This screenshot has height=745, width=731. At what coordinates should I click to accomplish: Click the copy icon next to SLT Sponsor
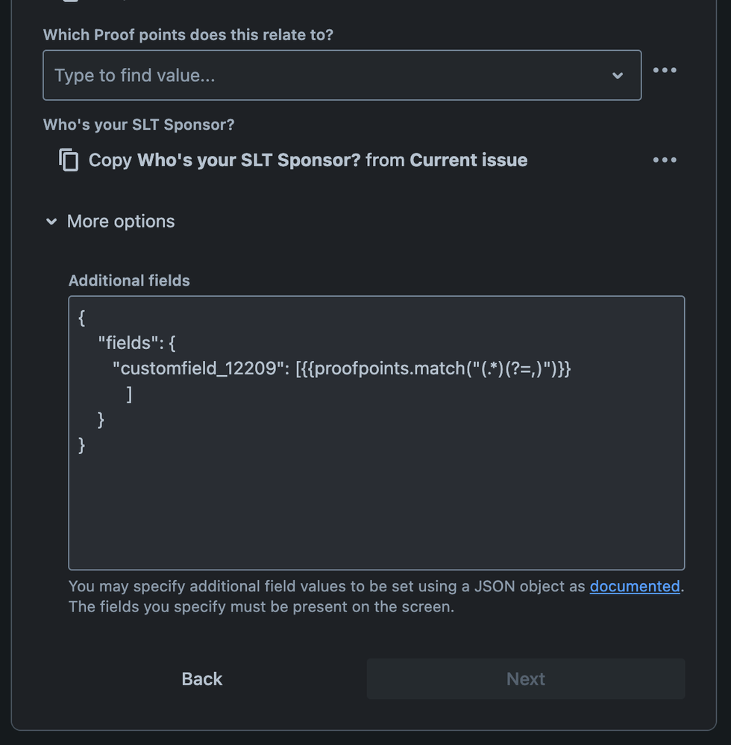(69, 160)
